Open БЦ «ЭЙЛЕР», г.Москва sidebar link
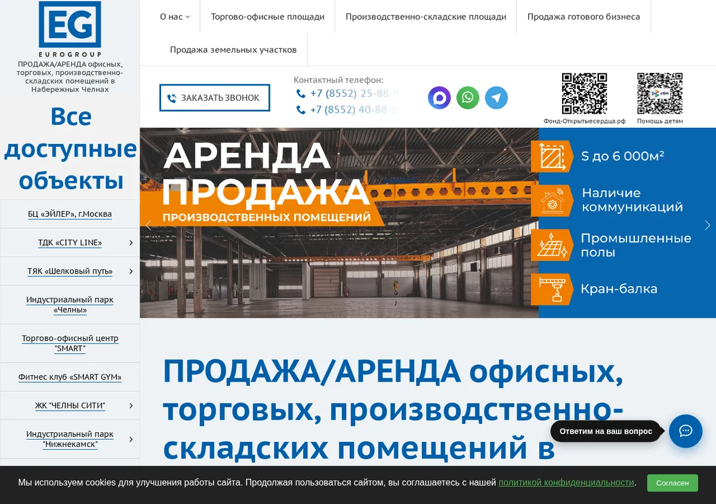Viewport: 716px width, 504px height. pos(70,214)
